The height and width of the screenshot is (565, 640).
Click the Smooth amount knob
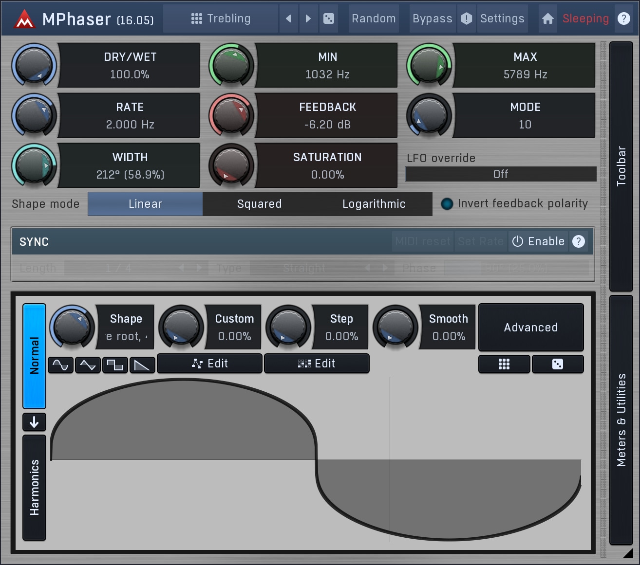tap(395, 327)
